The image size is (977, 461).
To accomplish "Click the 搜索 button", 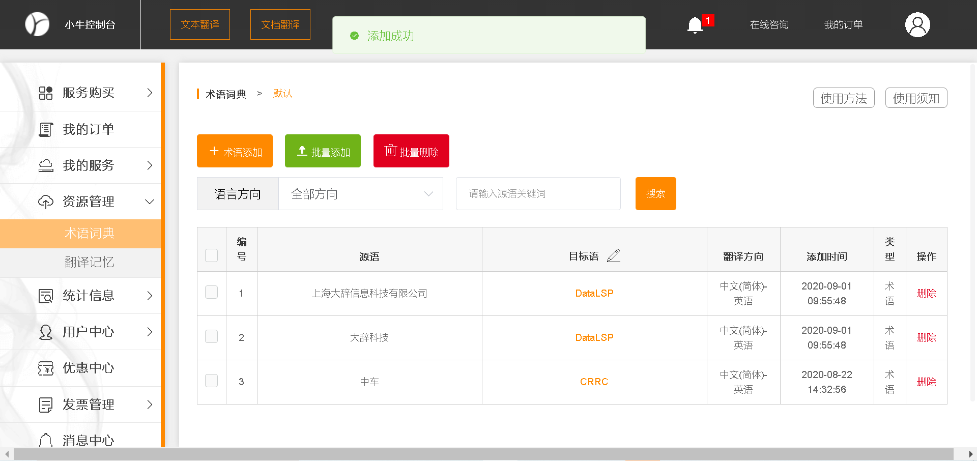I will (x=656, y=193).
